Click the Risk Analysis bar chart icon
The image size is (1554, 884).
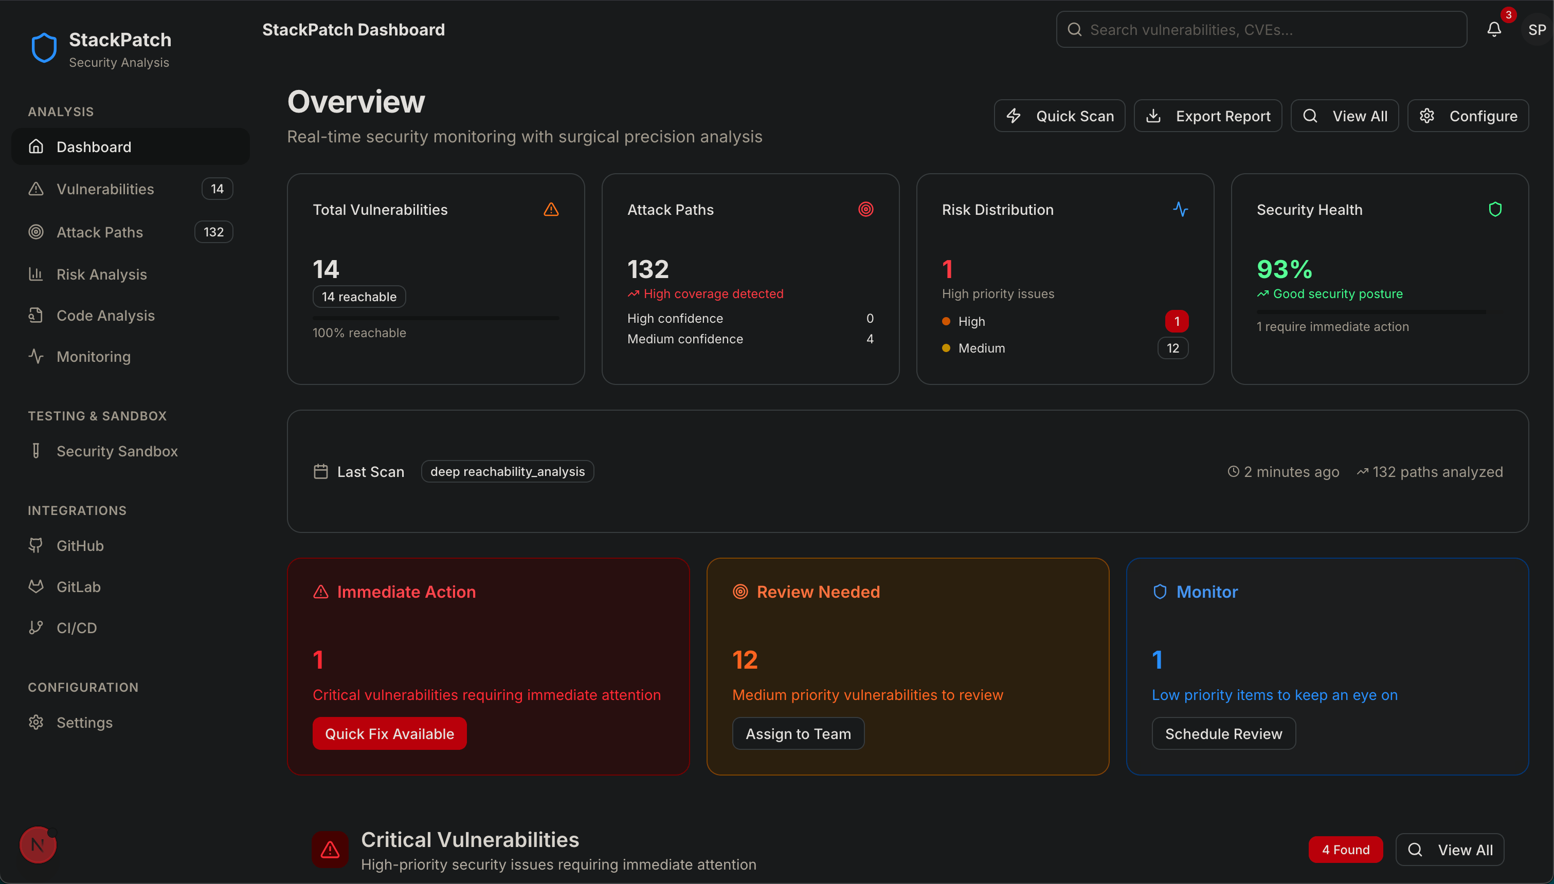coord(36,274)
